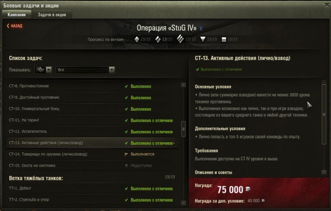The image size is (331, 211).
Task: Click the down arrow of description scrollbar
Action: click(324, 172)
